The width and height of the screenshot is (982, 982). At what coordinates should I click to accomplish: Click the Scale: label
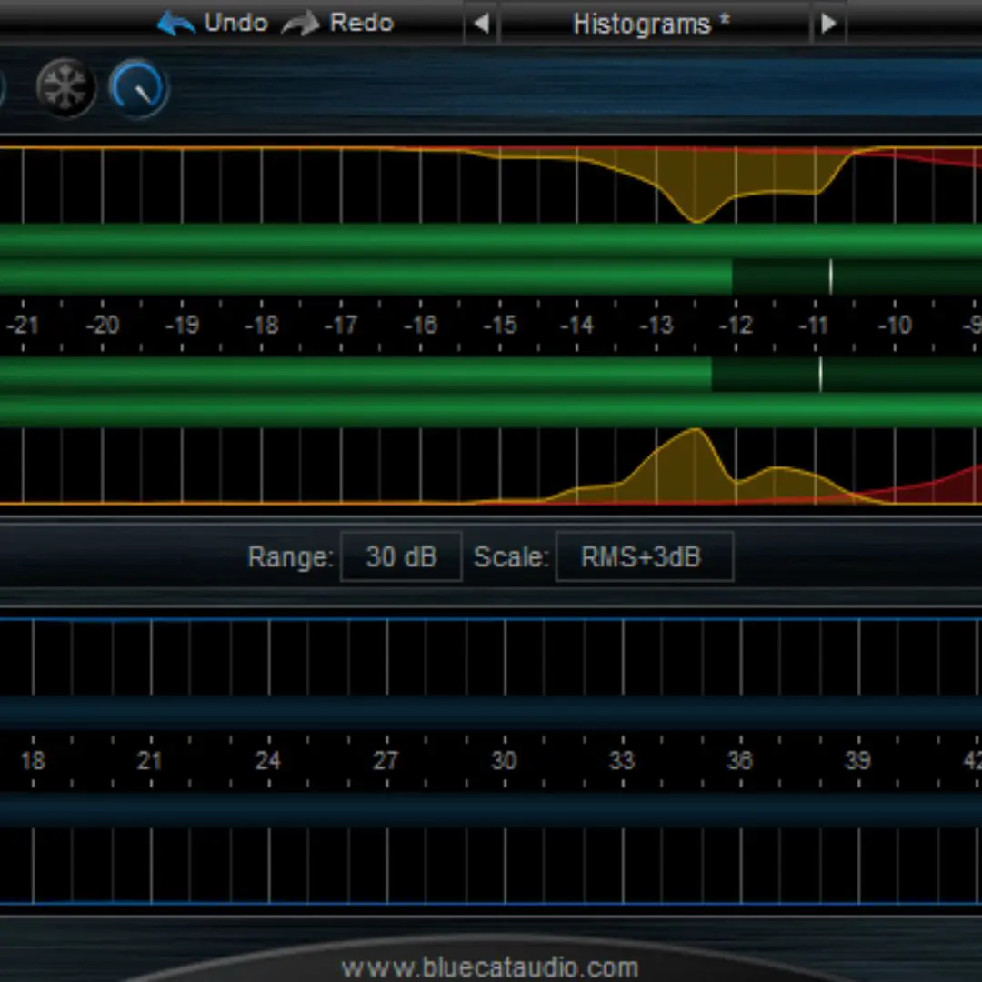510,556
